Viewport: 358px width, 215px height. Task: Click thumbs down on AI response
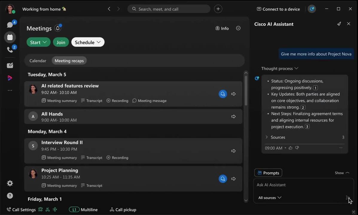coord(297,148)
